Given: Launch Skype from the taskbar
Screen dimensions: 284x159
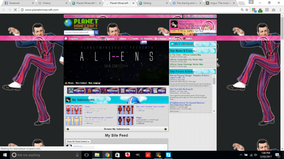Looking at the screenshot, I should [x=168, y=155].
